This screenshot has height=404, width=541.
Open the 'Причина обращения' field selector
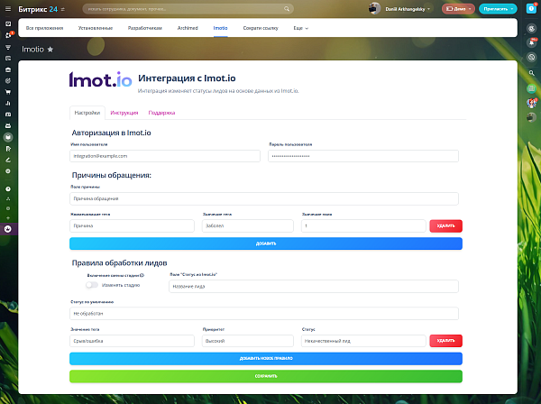pos(264,198)
